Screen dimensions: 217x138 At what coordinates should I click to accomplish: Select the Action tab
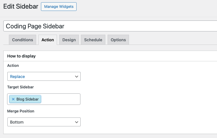pos(48,40)
